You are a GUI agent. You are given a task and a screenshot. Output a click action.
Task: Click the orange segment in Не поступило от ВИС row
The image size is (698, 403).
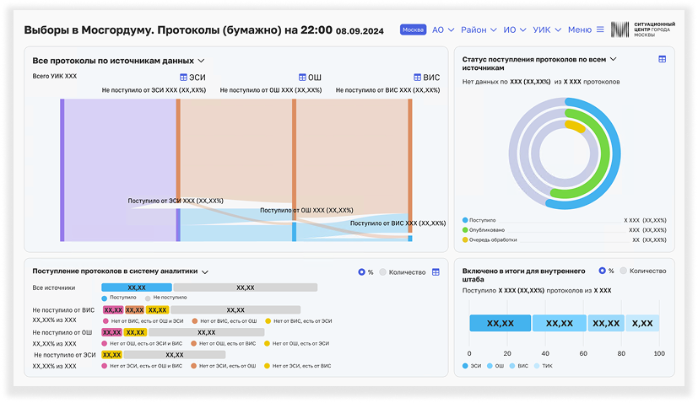[134, 310]
